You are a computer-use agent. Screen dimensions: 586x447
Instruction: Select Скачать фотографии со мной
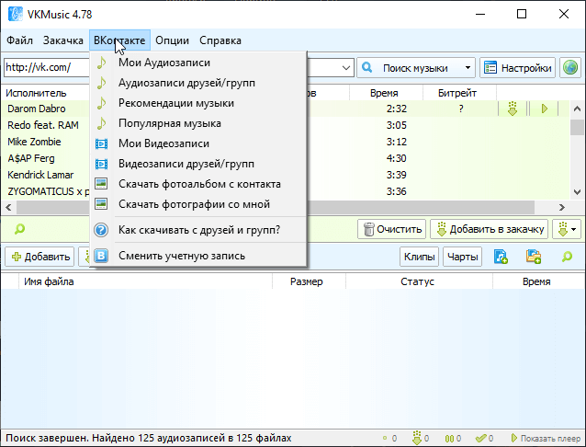(198, 204)
